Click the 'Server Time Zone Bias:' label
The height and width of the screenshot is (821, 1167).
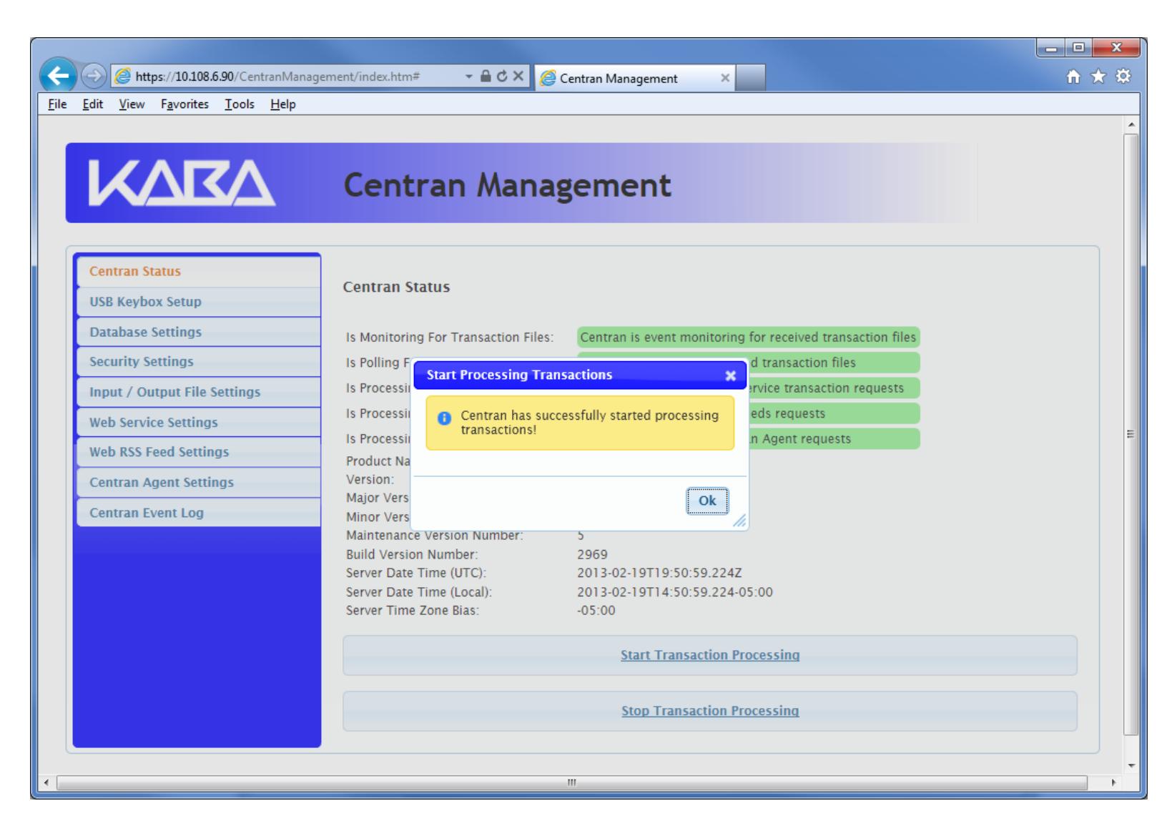tap(413, 611)
